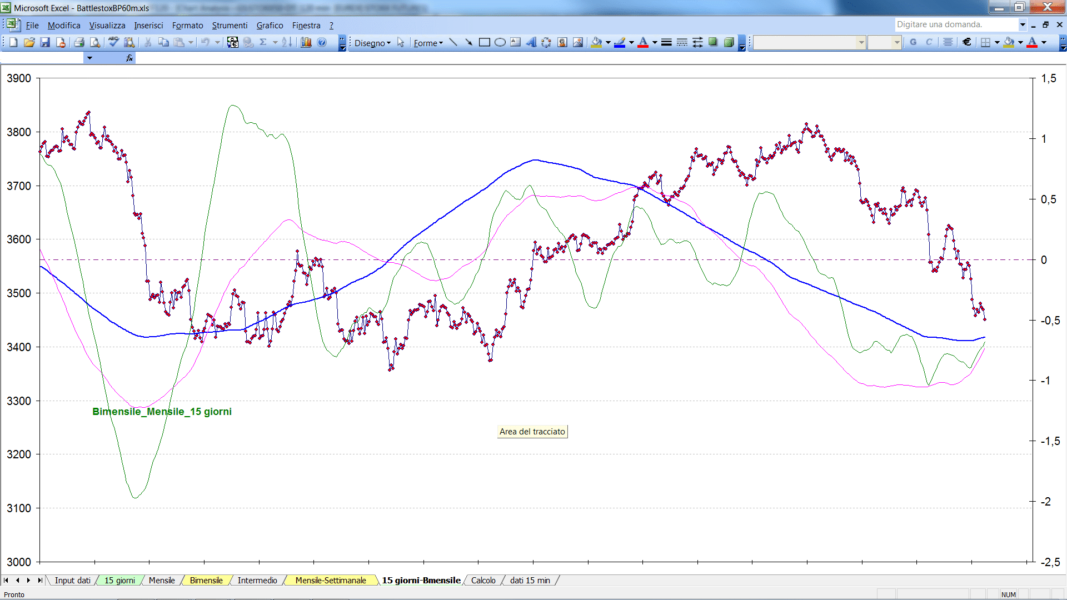Open the Paste options dropdown arrow

click(191, 42)
